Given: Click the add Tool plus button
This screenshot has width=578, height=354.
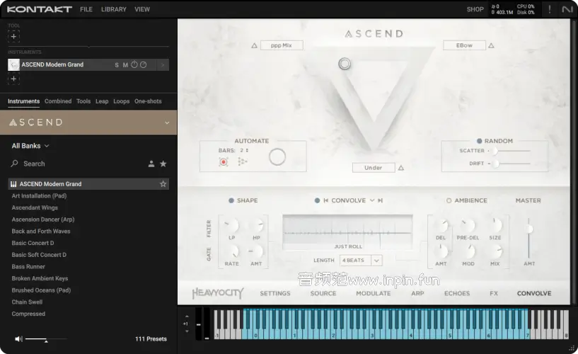Looking at the screenshot, I should click(13, 37).
